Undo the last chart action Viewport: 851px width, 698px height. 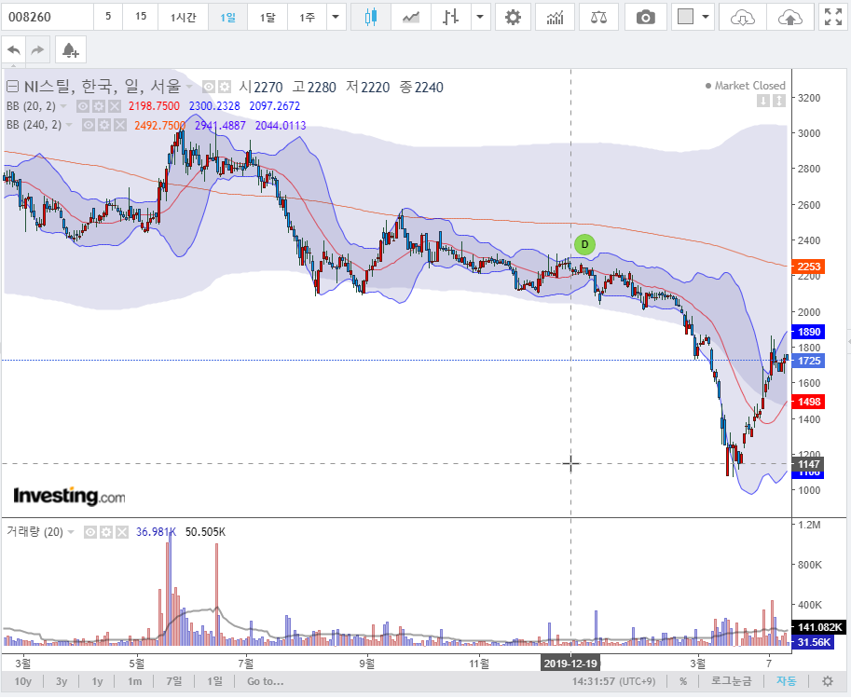pos(14,50)
